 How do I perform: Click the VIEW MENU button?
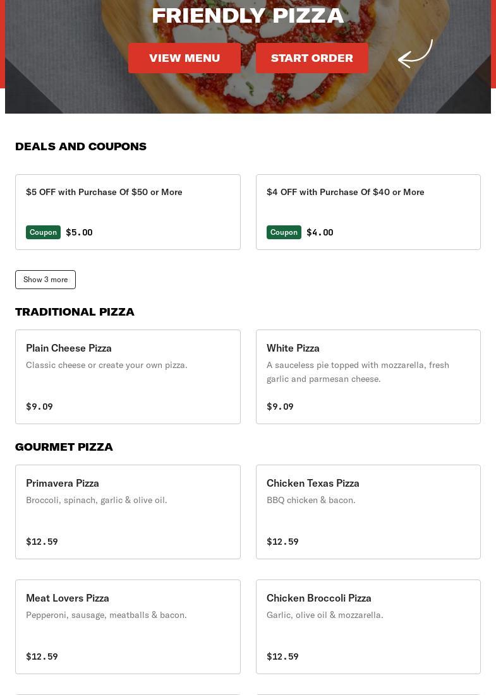click(x=184, y=58)
